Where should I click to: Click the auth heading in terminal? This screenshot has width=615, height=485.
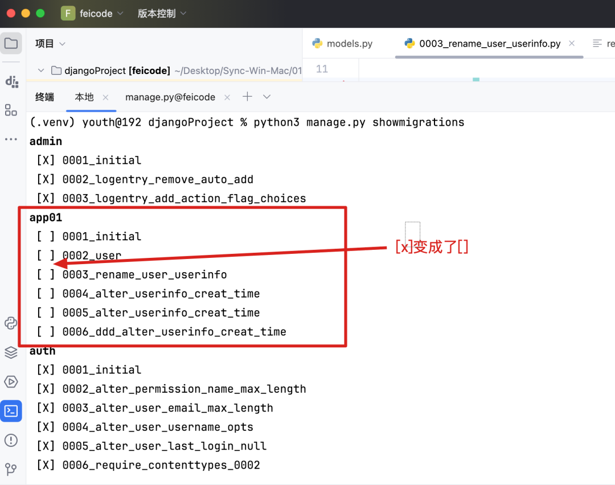tap(42, 351)
